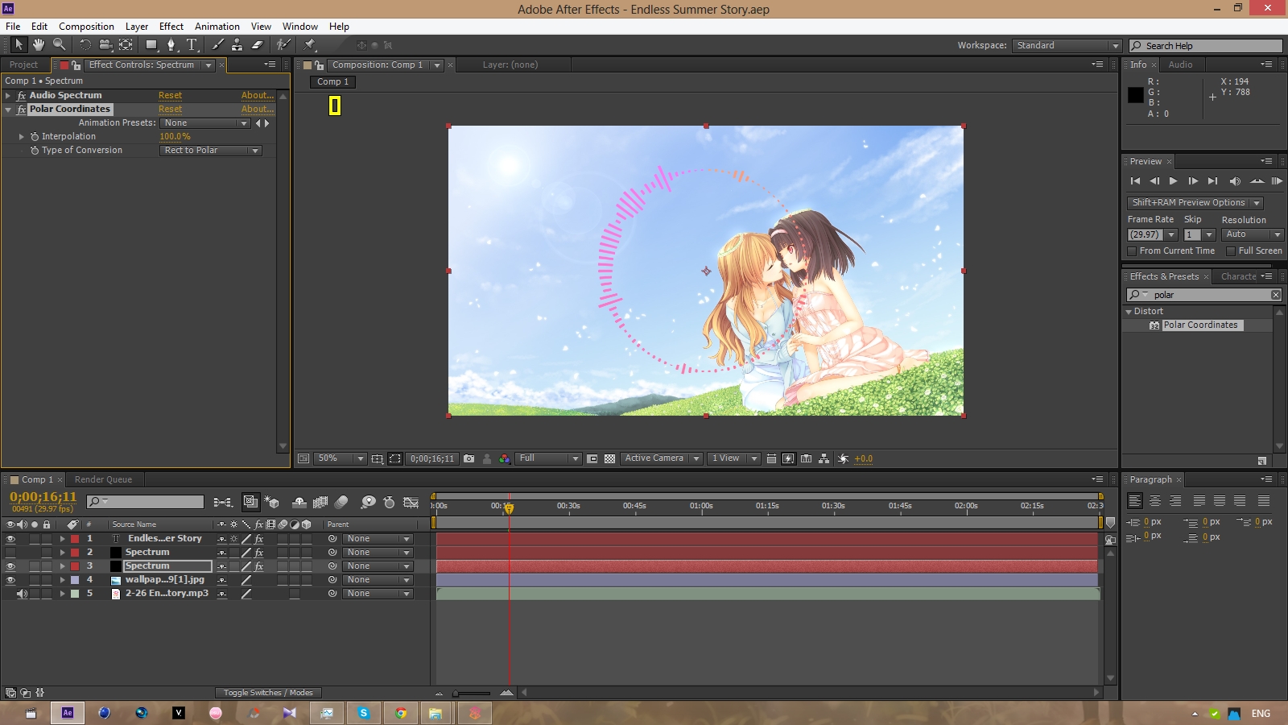1288x725 pixels.
Task: Open the 1 View layout dropdown
Action: coord(734,458)
